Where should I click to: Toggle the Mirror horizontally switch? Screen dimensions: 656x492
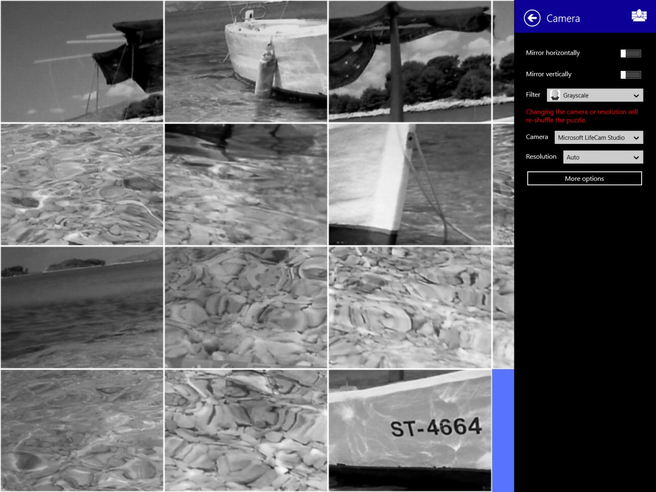631,53
